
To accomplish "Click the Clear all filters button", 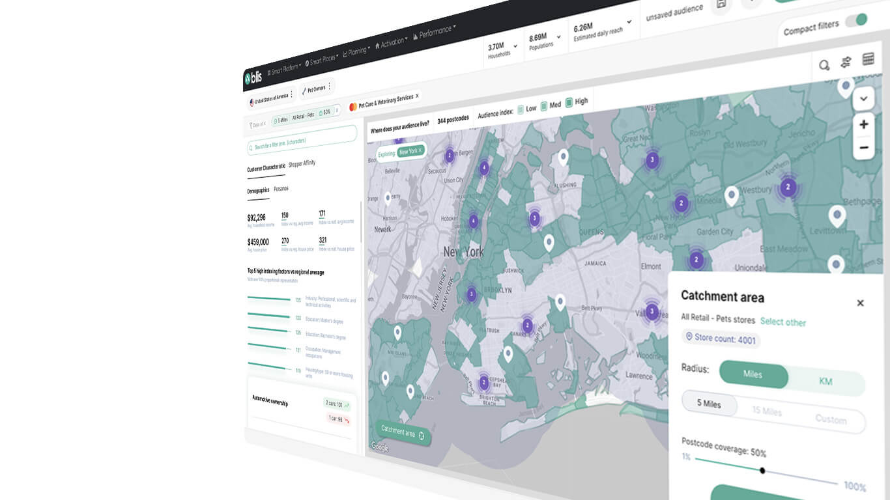I will 258,124.
